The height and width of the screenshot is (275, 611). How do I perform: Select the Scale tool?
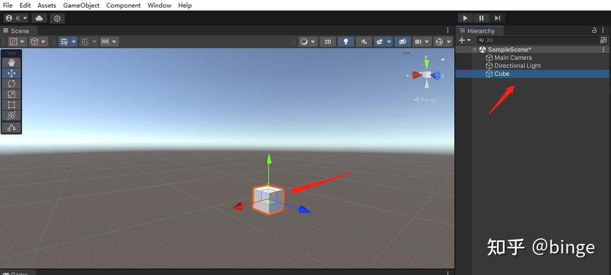[x=12, y=94]
